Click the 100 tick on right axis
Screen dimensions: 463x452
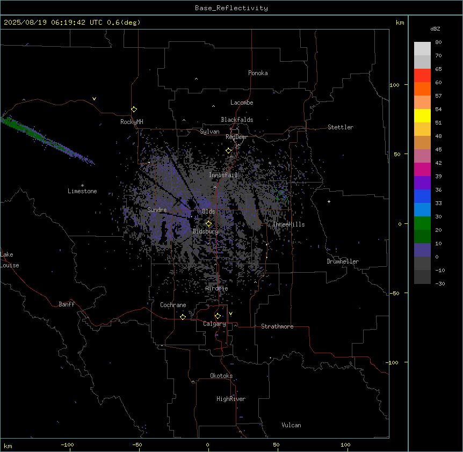pyautogui.click(x=394, y=85)
